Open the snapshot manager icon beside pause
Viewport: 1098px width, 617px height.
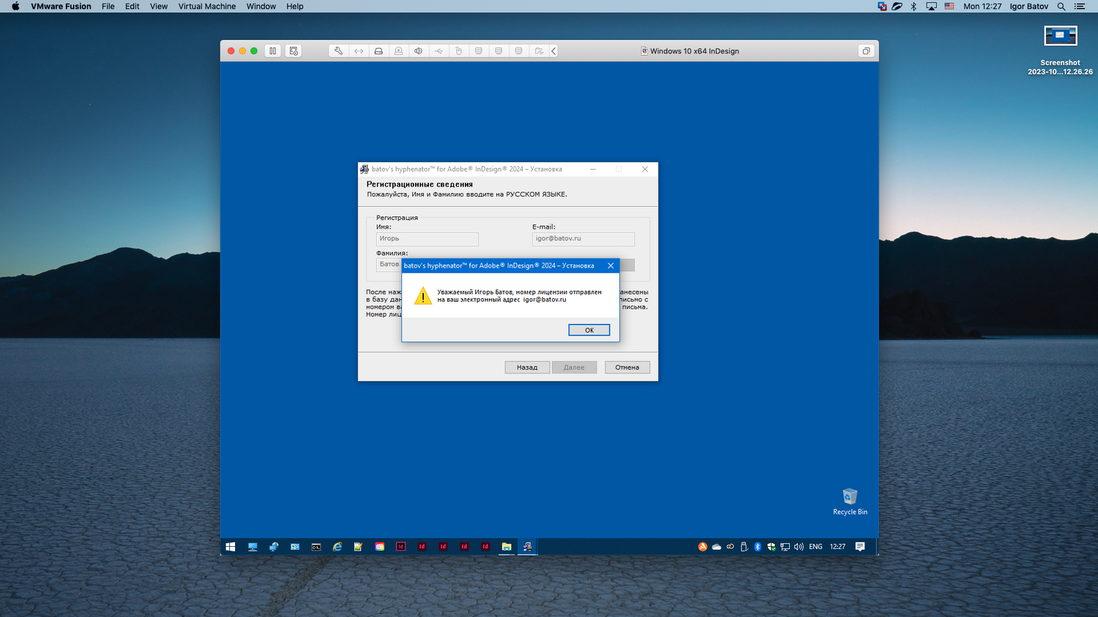(294, 51)
